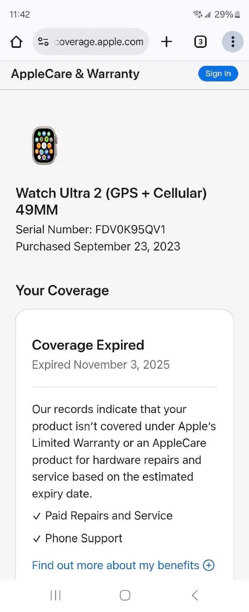
Task: Tap the Wi-Fi signal status icon
Action: pyautogui.click(x=197, y=15)
